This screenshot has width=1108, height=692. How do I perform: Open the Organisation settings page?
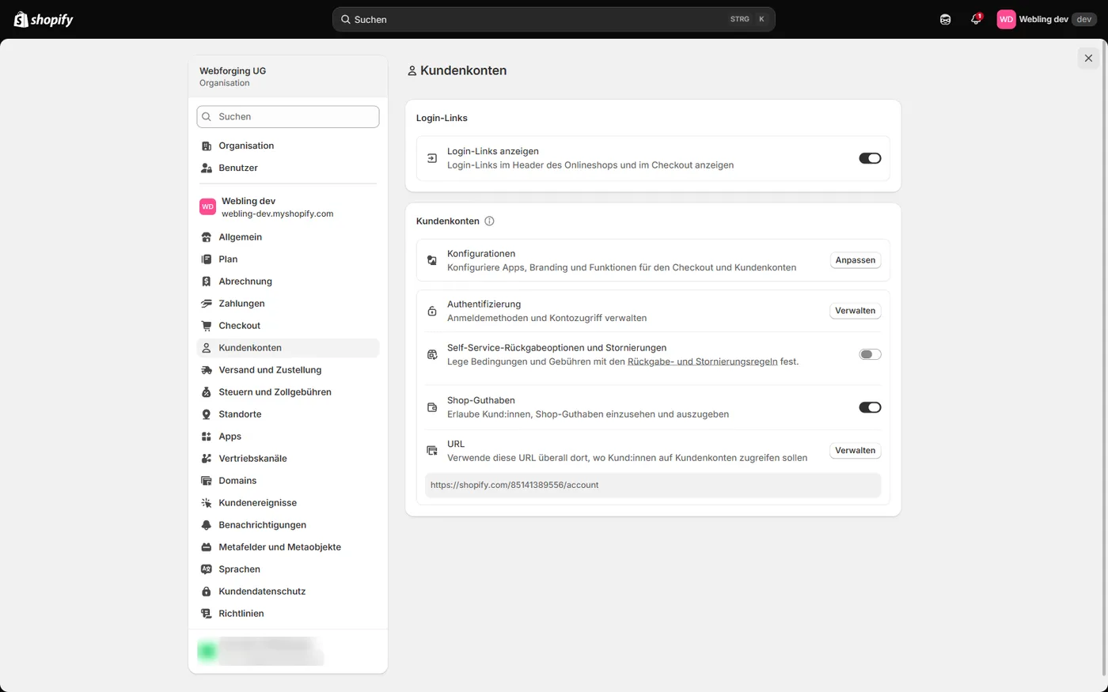tap(288, 146)
